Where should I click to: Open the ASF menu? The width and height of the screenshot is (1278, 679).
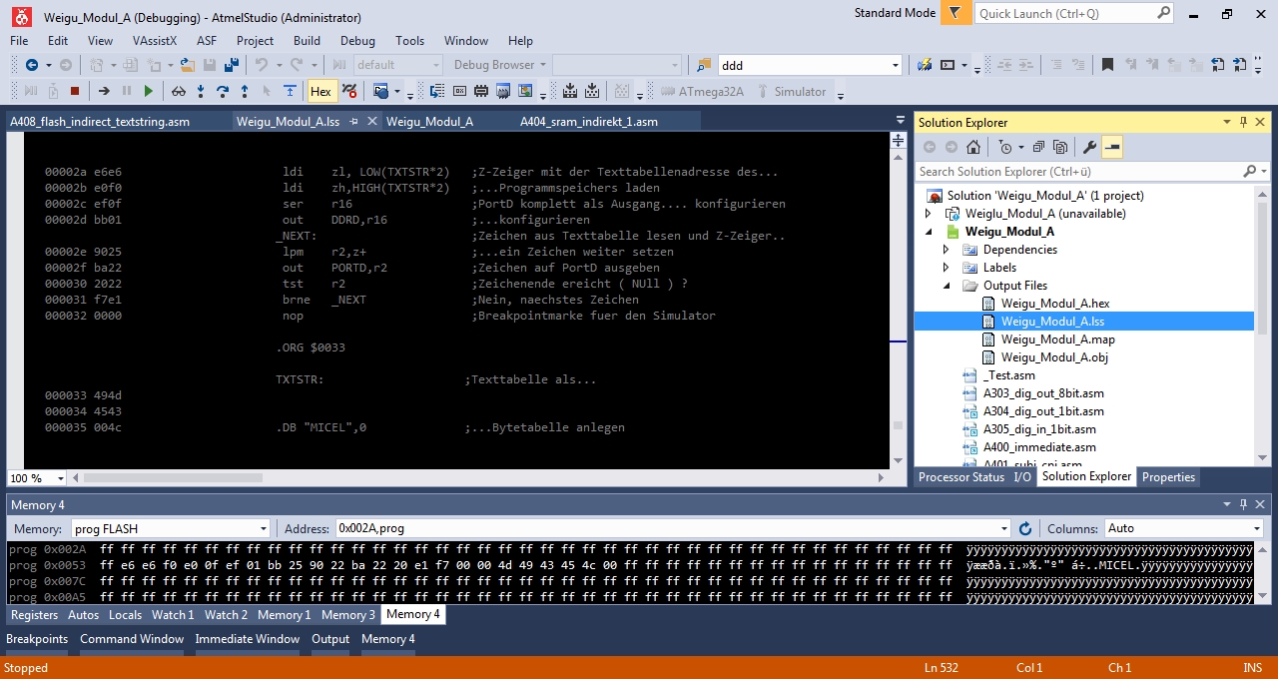(207, 41)
